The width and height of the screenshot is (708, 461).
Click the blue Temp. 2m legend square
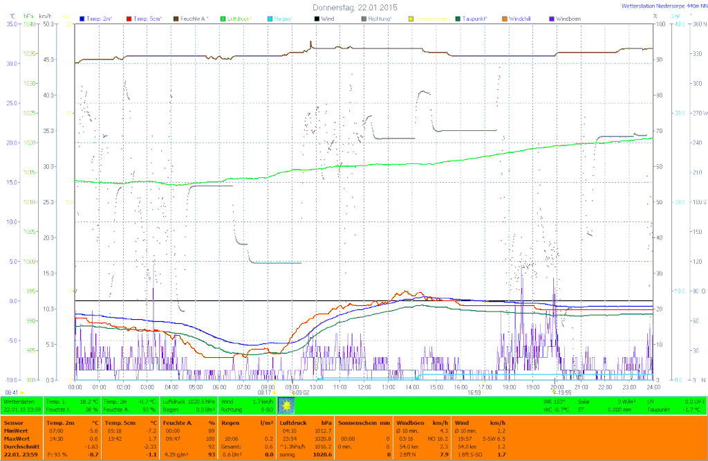[x=83, y=19]
